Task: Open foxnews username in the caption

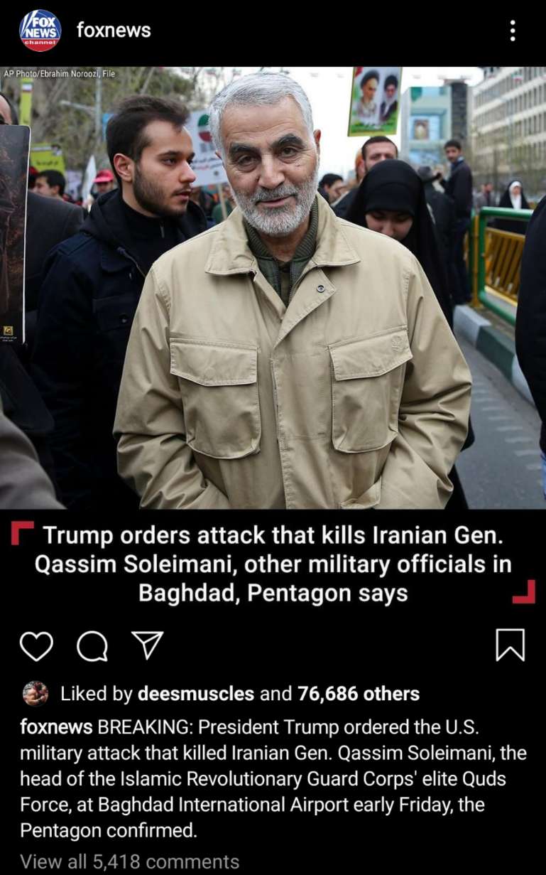Action: tap(56, 728)
